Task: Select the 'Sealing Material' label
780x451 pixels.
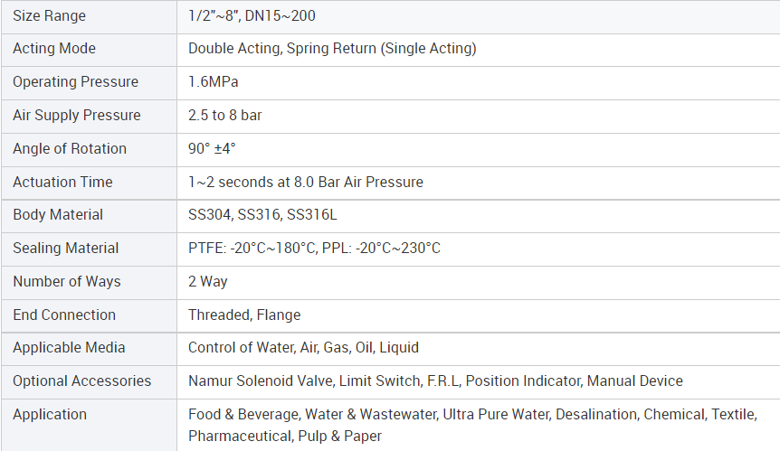Action: tap(66, 248)
